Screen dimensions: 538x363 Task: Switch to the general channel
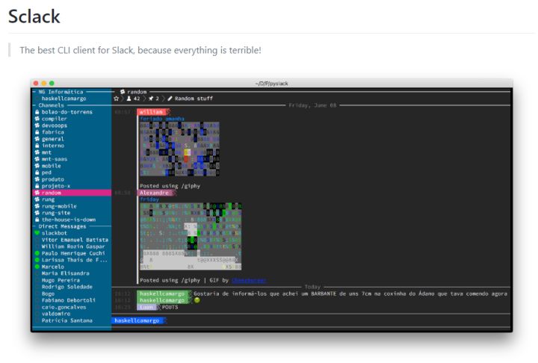click(x=52, y=139)
